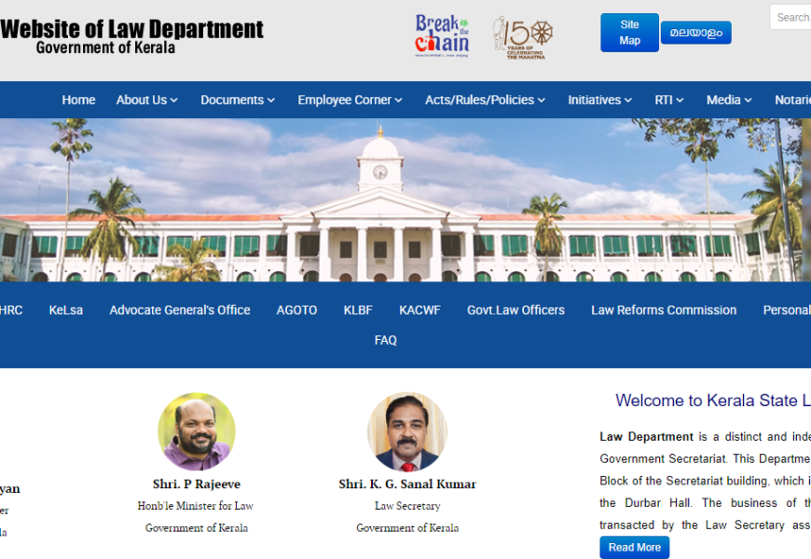Open the Site Map button
Screen dimensions: 811x559
[x=629, y=33]
